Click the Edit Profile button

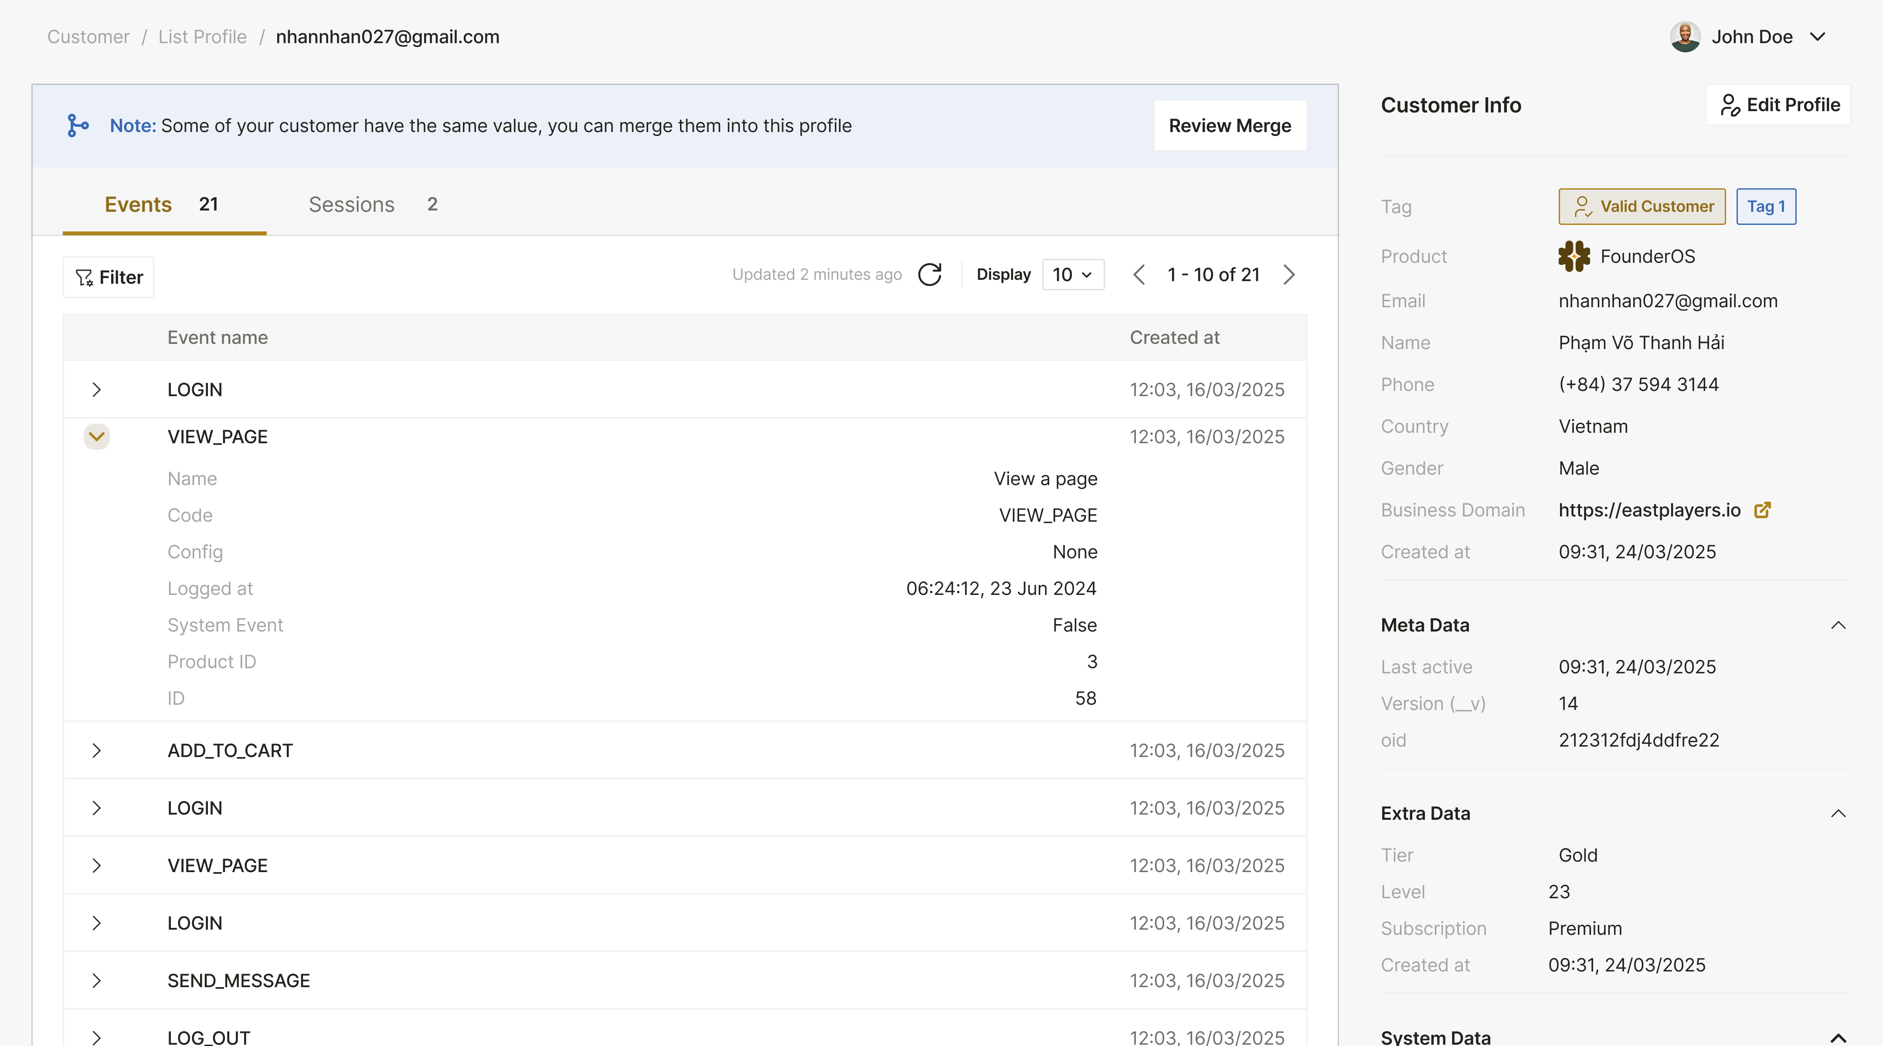(x=1778, y=105)
